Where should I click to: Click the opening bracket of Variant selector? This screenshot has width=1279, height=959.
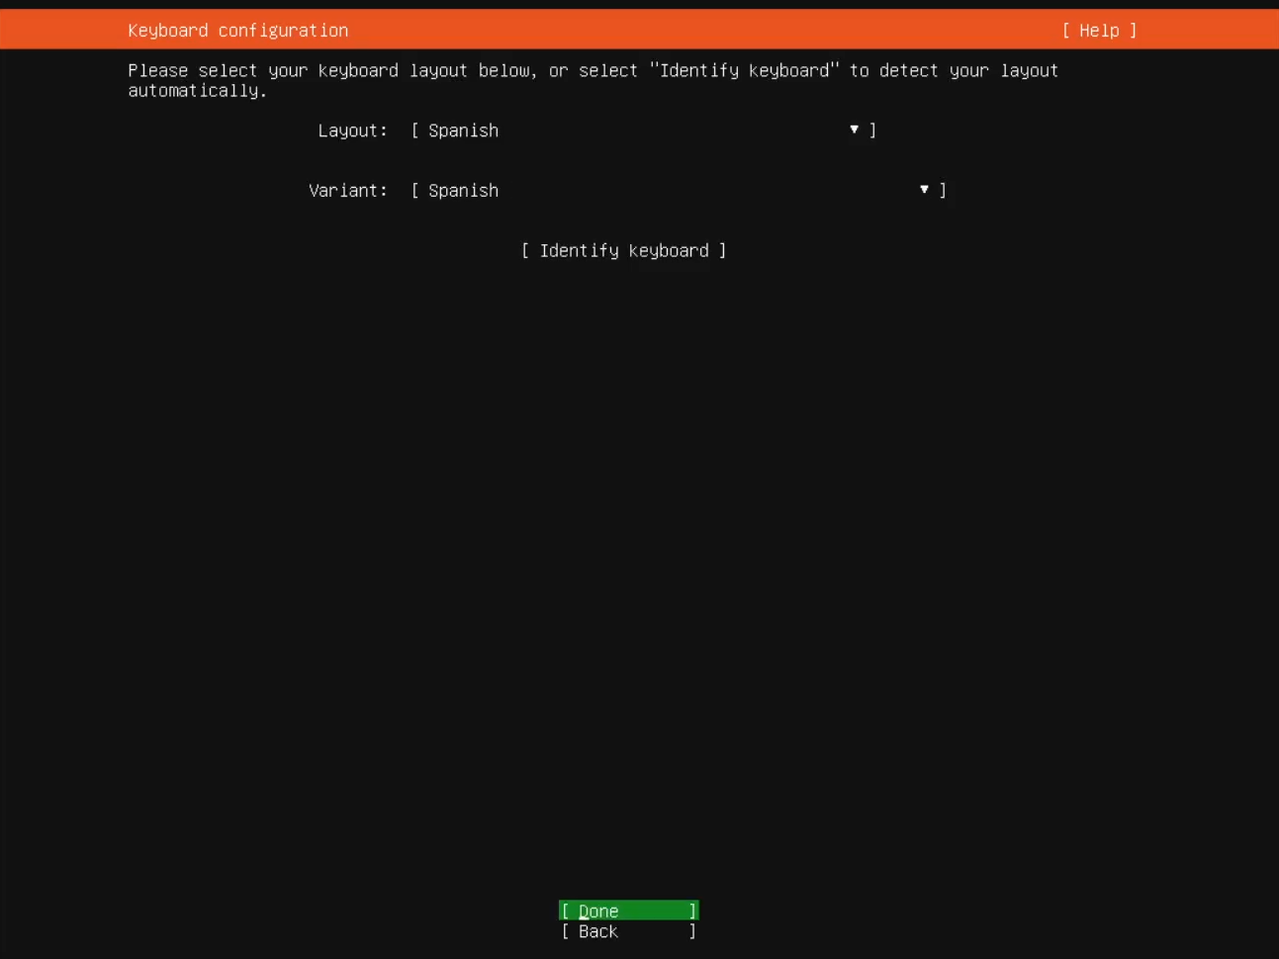point(415,191)
